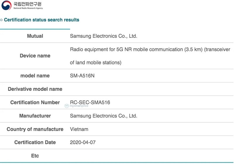Click the Vietnam country value
The image size is (234, 165).
click(79, 129)
